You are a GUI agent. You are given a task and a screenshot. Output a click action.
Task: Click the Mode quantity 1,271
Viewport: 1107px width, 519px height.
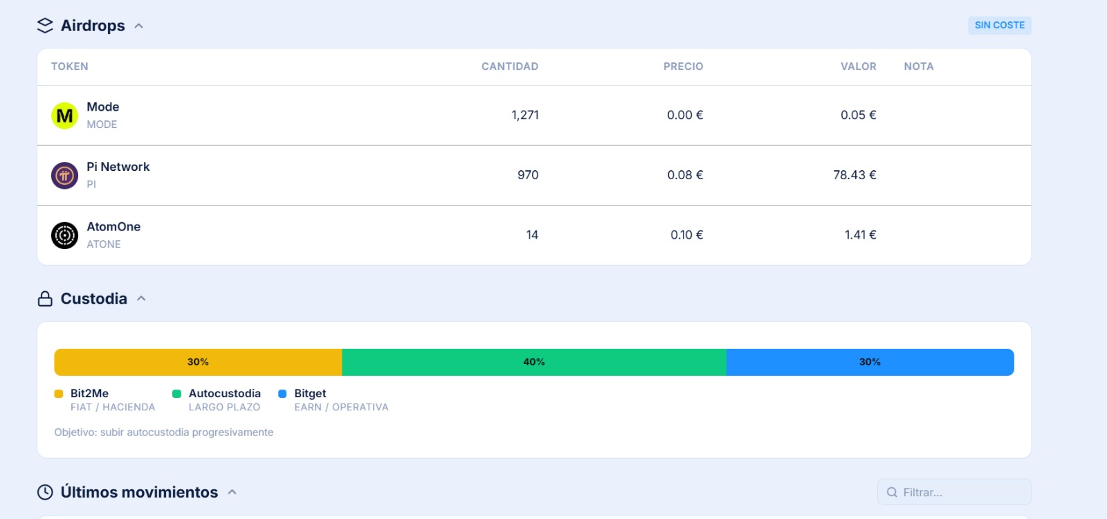click(525, 115)
